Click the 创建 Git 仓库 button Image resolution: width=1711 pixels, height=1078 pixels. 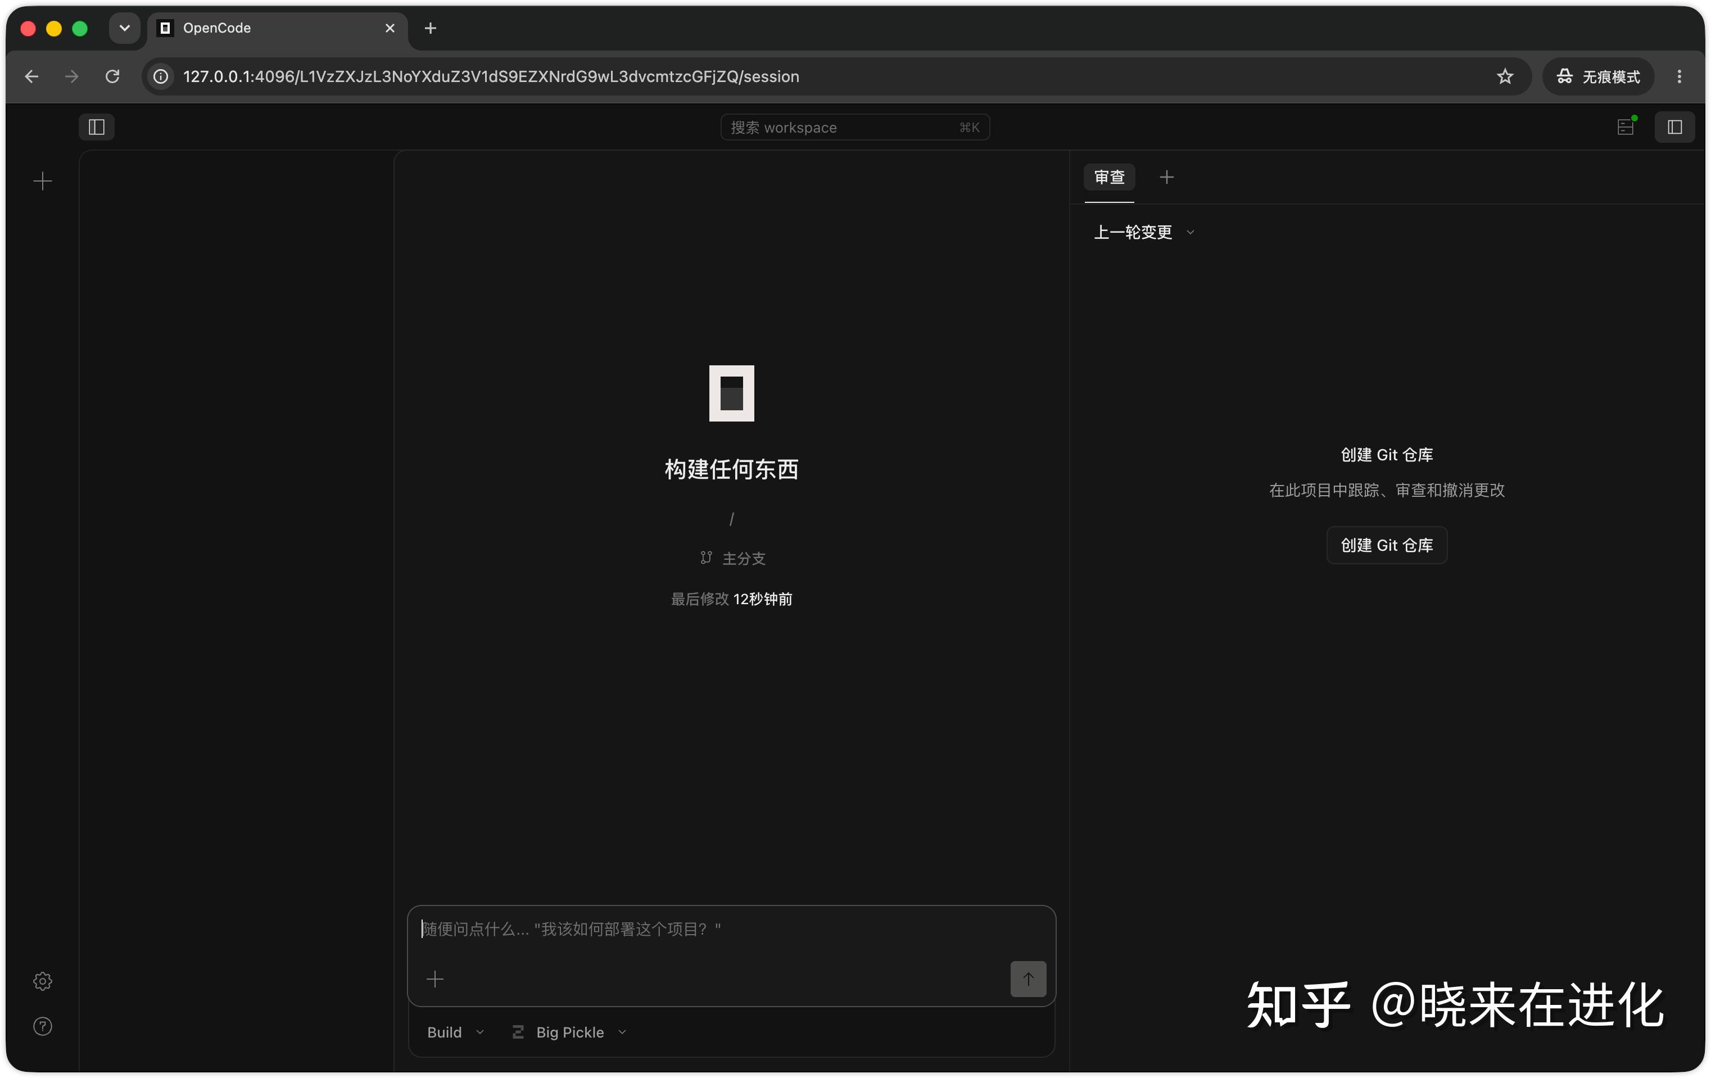click(1386, 545)
